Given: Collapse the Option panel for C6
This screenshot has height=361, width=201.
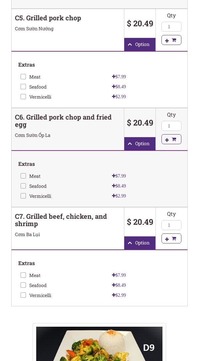Looking at the screenshot, I should click(140, 144).
